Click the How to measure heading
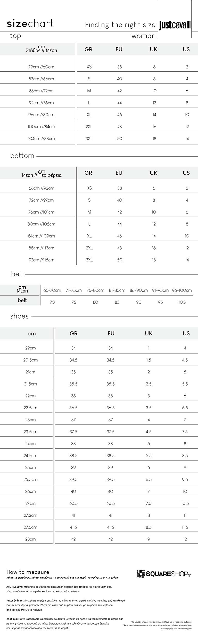 click(28, 572)
